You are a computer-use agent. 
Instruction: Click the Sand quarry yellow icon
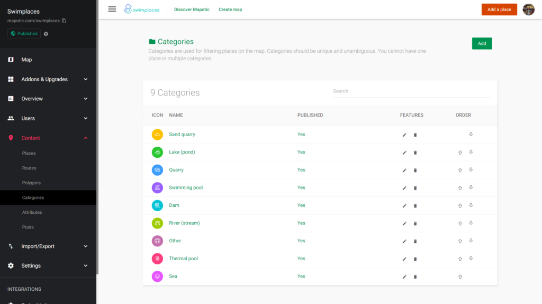(x=157, y=135)
